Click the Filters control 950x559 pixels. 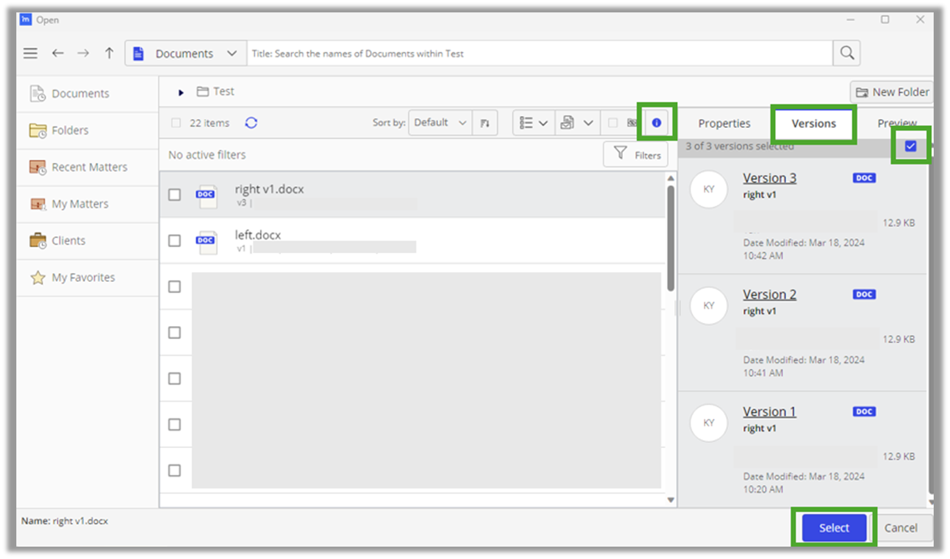635,154
